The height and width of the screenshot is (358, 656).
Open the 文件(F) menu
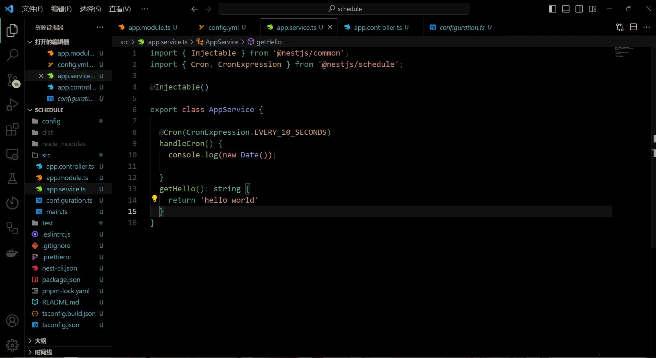(32, 9)
